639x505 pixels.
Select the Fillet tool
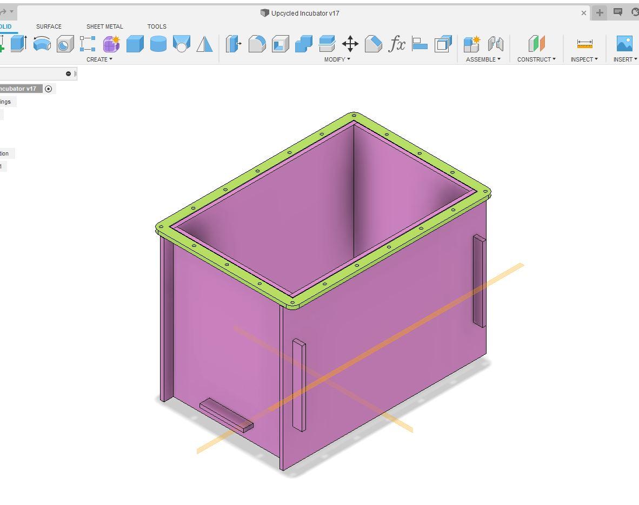[x=257, y=44]
